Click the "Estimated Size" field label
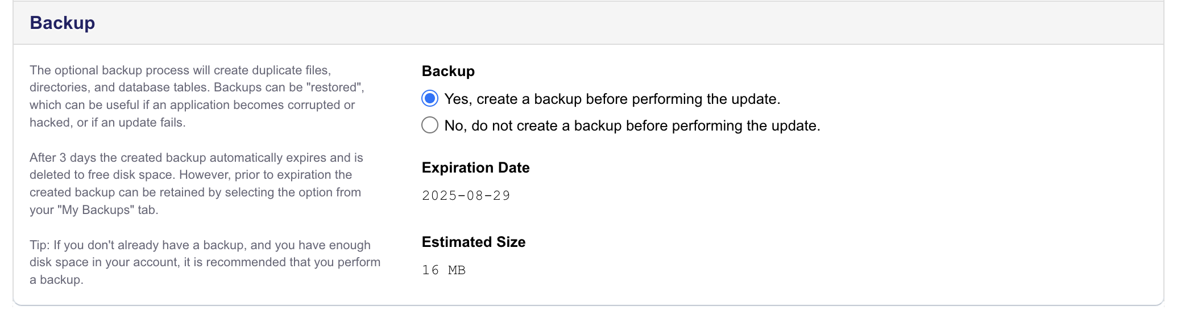The height and width of the screenshot is (319, 1177). (473, 242)
